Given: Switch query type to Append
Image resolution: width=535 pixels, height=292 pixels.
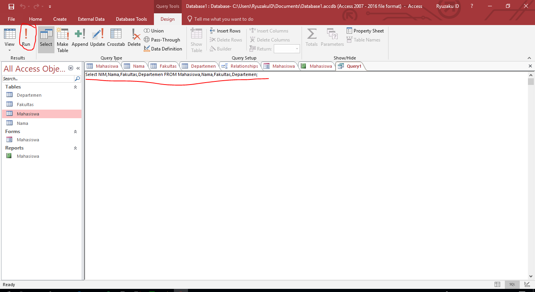Looking at the screenshot, I should 80,38.
